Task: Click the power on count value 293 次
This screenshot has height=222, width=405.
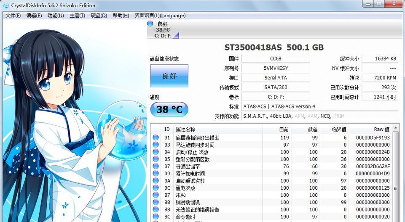Action: [x=380, y=87]
